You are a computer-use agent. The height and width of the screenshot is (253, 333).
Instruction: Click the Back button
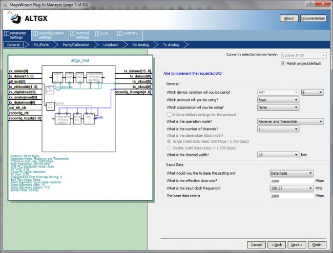(x=277, y=245)
